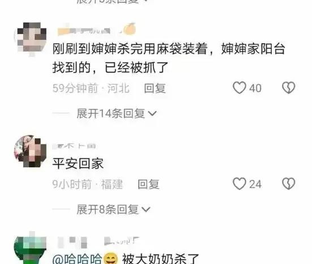The width and height of the screenshot is (312, 264).
Task: Open the first commenter's pixelated avatar
Action: click(31, 37)
